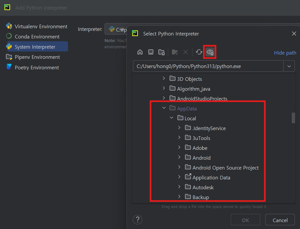300x229 pixels.
Task: Collapse the AppData folder
Action: tap(164, 108)
